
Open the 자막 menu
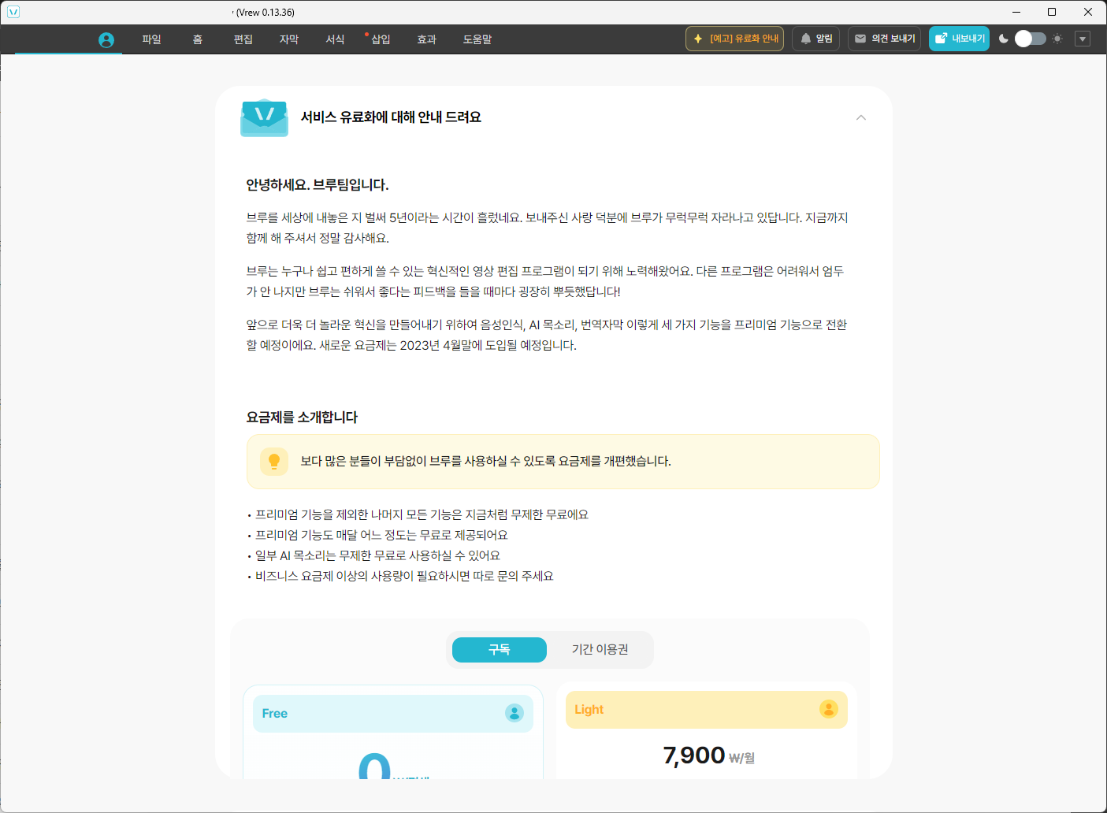pyautogui.click(x=289, y=39)
